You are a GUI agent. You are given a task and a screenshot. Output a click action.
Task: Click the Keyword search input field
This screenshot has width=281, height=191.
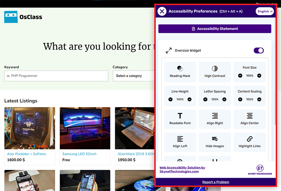coord(56,76)
